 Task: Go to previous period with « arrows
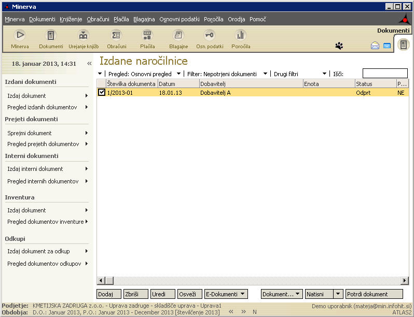click(231, 312)
